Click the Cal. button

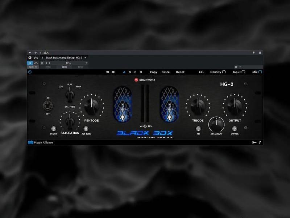tap(202, 72)
